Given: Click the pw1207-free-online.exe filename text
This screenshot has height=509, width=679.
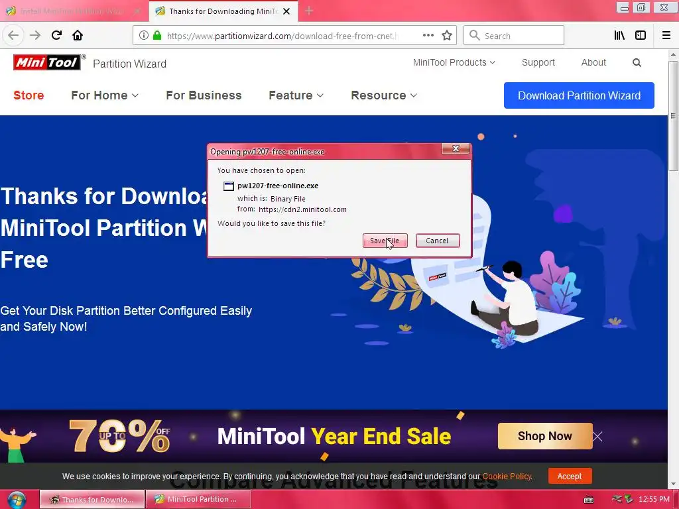Looking at the screenshot, I should click(278, 186).
